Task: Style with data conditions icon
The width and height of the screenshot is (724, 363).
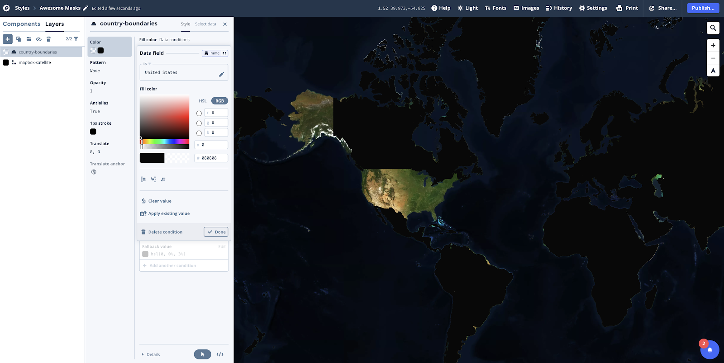Action: point(153,179)
